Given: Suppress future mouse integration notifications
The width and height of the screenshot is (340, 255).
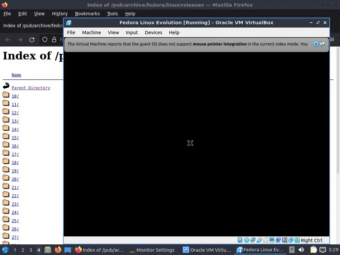Looking at the screenshot, I should pyautogui.click(x=322, y=44).
